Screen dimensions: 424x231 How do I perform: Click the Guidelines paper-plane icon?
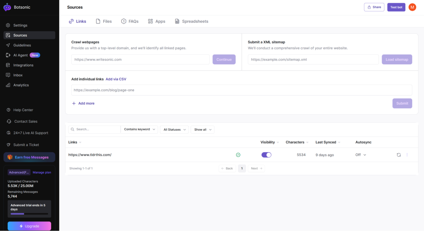coord(8,45)
